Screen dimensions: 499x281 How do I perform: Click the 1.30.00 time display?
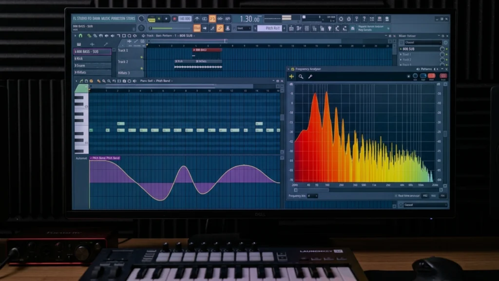tap(249, 19)
